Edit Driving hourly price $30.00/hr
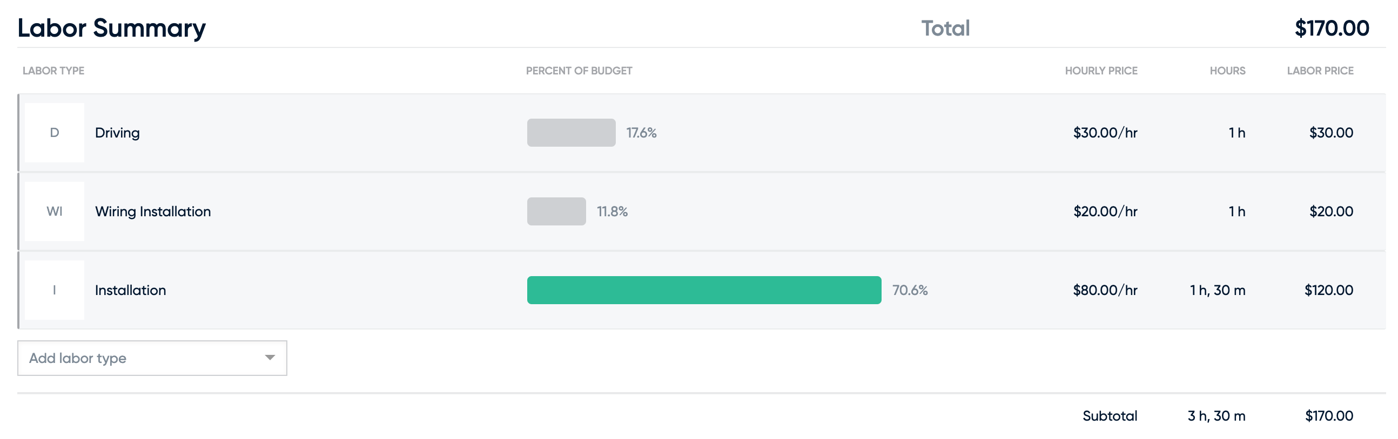Viewport: 1398px width, 439px height. (x=1105, y=133)
